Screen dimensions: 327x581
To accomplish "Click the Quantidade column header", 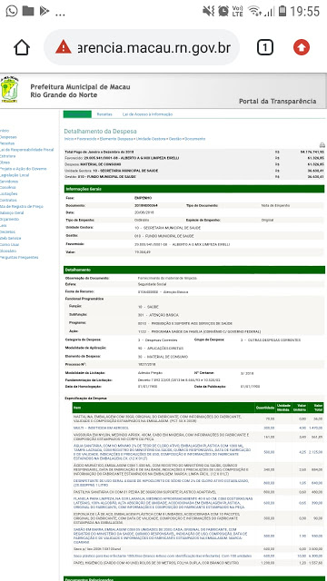I will coord(265,408).
